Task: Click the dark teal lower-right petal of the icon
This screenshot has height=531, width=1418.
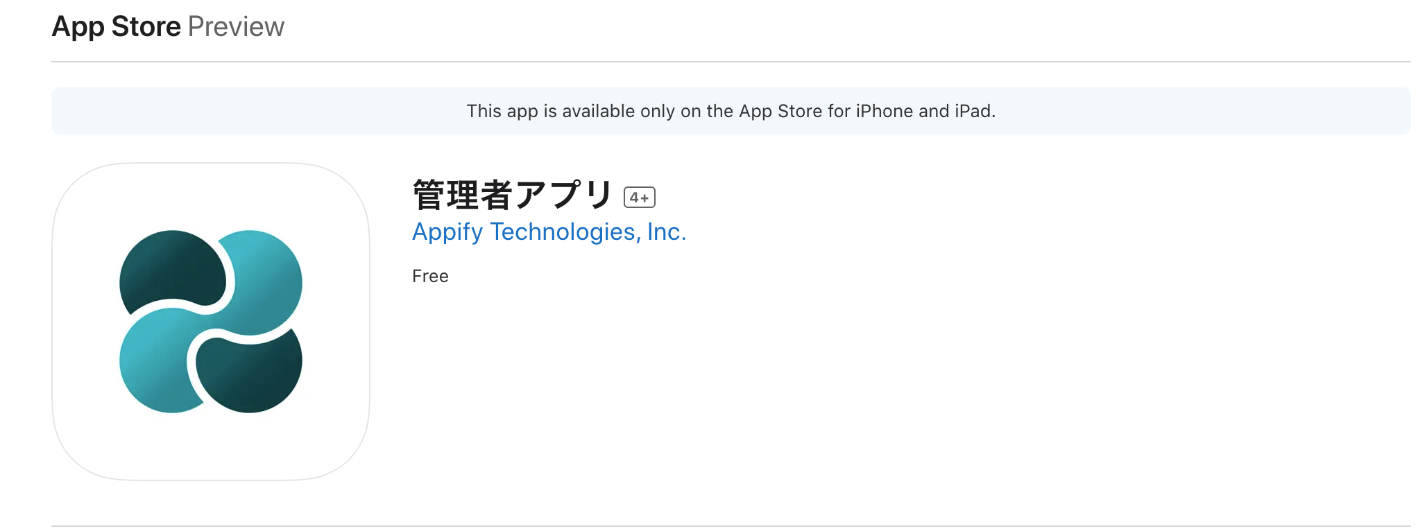Action: tap(250, 372)
